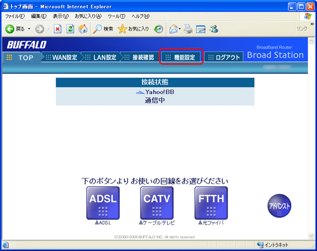Click the Mail envelope icon
This screenshot has height=251, width=317.
pyautogui.click(x=173, y=29)
